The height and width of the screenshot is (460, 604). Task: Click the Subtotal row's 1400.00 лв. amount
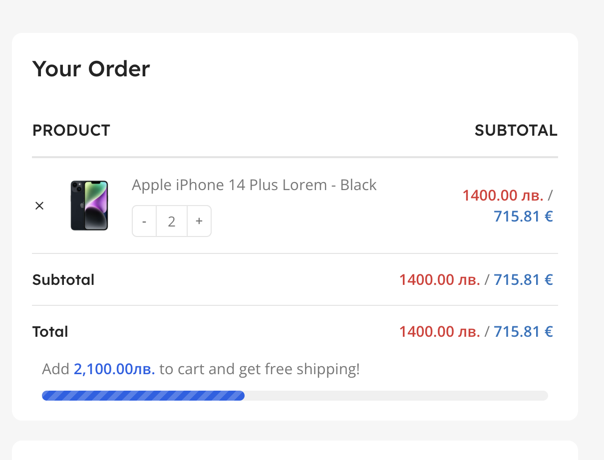(439, 280)
